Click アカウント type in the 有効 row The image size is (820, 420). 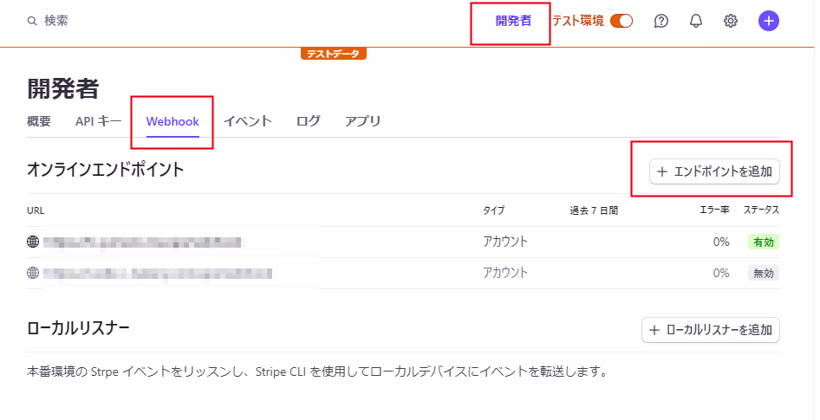[505, 242]
